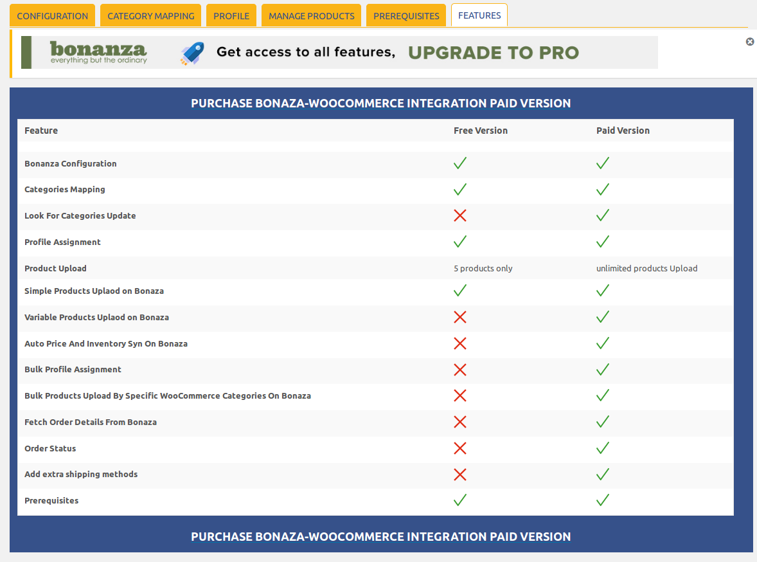Select Fetch Order Details From Bonaza label
Viewport: 757px width, 562px height.
90,422
